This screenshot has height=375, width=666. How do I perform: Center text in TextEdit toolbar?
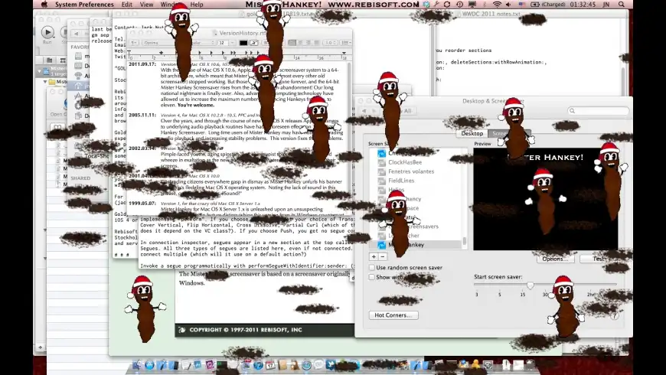pos(300,42)
